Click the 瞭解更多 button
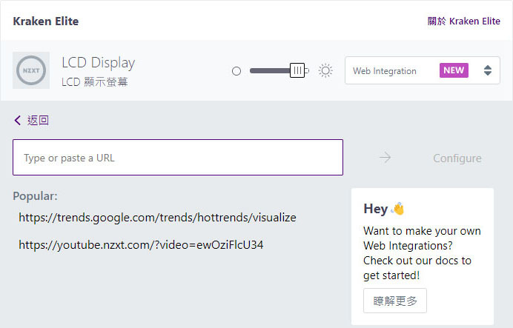Viewport: 513px width, 328px height. [395, 301]
